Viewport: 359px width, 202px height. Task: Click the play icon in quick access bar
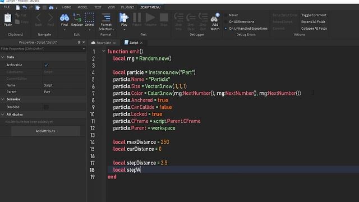tap(38, 7)
